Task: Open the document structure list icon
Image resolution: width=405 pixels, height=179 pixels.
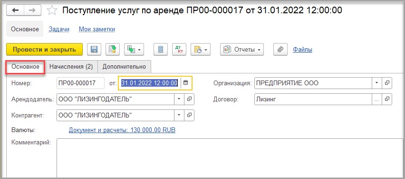Action: coord(161,49)
